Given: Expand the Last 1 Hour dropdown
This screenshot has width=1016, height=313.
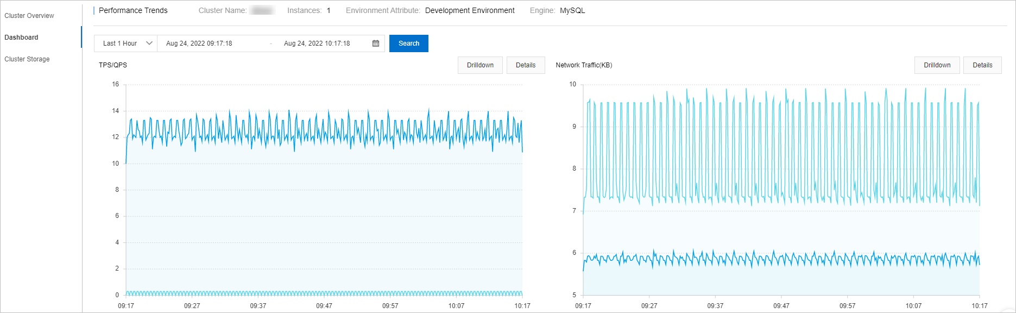Looking at the screenshot, I should point(125,43).
